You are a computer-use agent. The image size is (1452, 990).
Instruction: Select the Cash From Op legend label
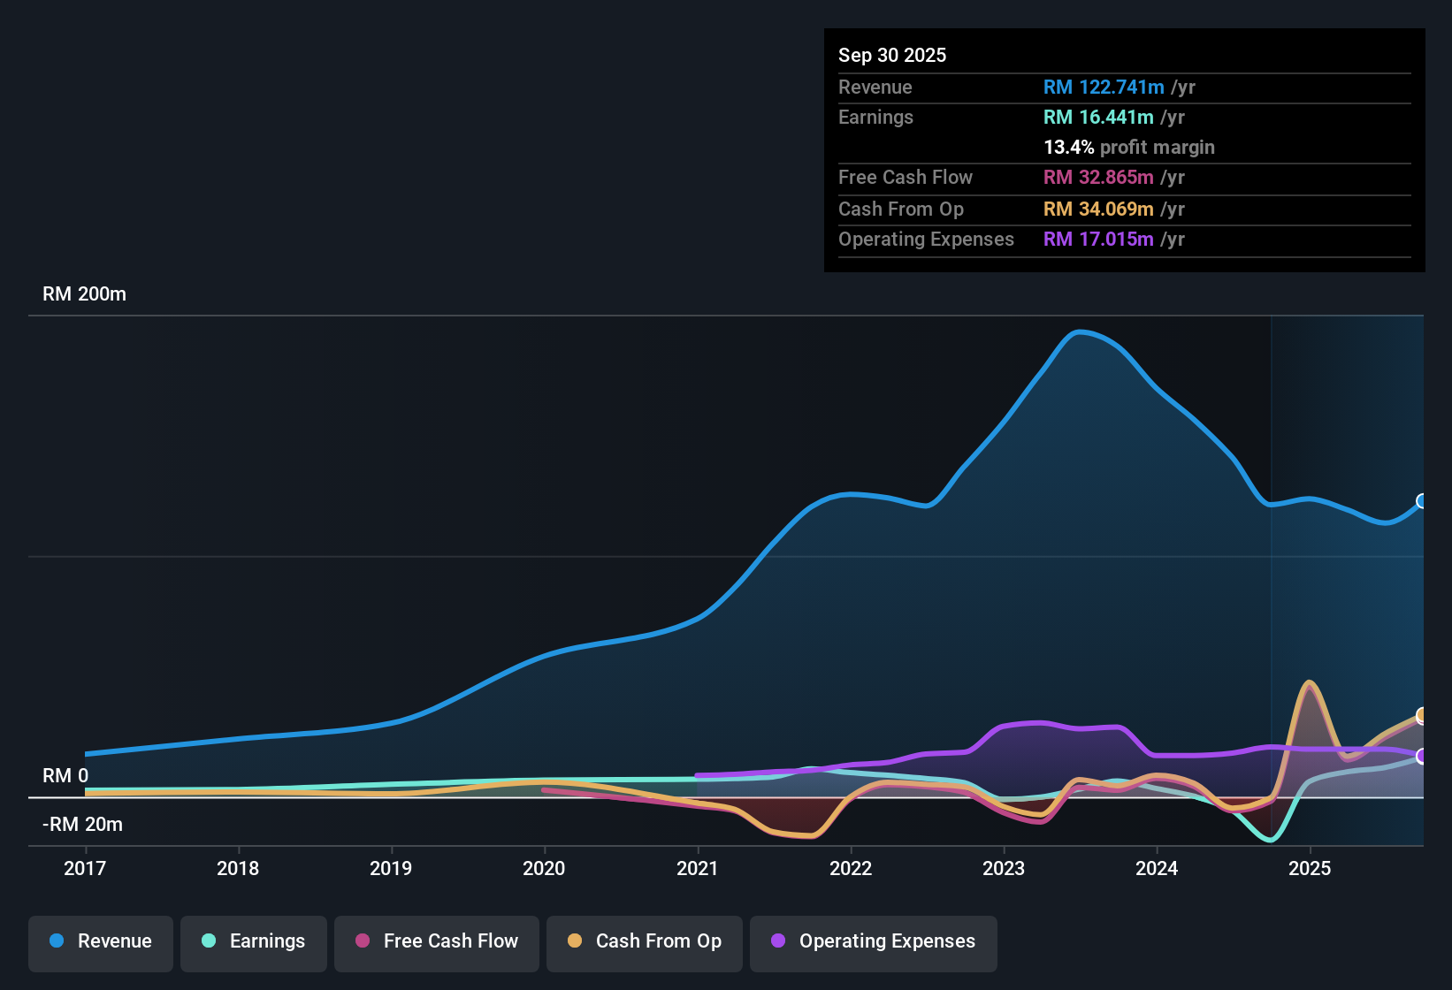click(x=658, y=941)
